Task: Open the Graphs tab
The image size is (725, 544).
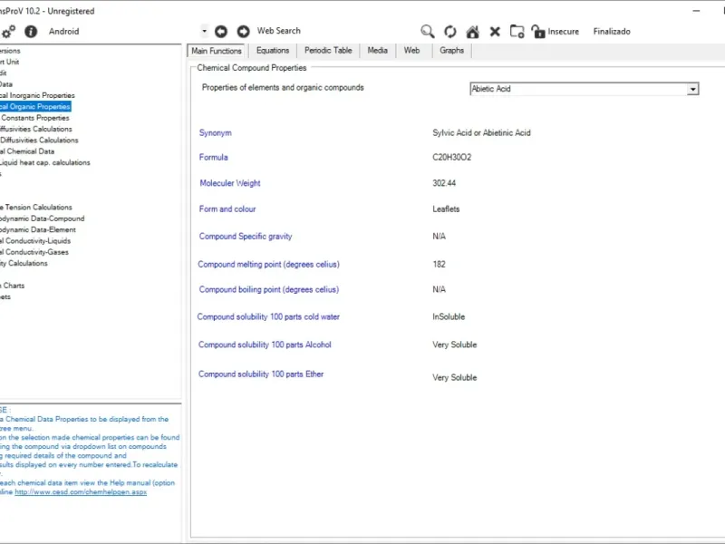Action: [x=451, y=51]
